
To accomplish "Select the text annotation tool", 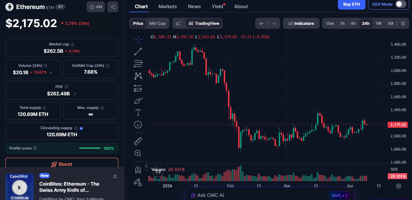I will coord(138,112).
